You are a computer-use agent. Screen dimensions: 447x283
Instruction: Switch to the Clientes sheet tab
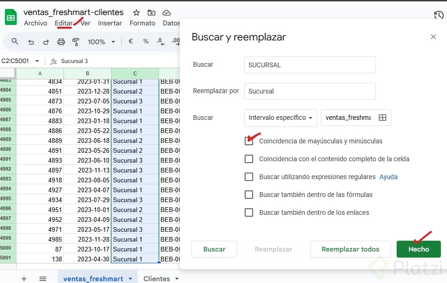(x=157, y=278)
